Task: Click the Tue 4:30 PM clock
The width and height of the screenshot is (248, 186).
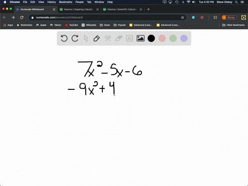Action: [x=206, y=2]
